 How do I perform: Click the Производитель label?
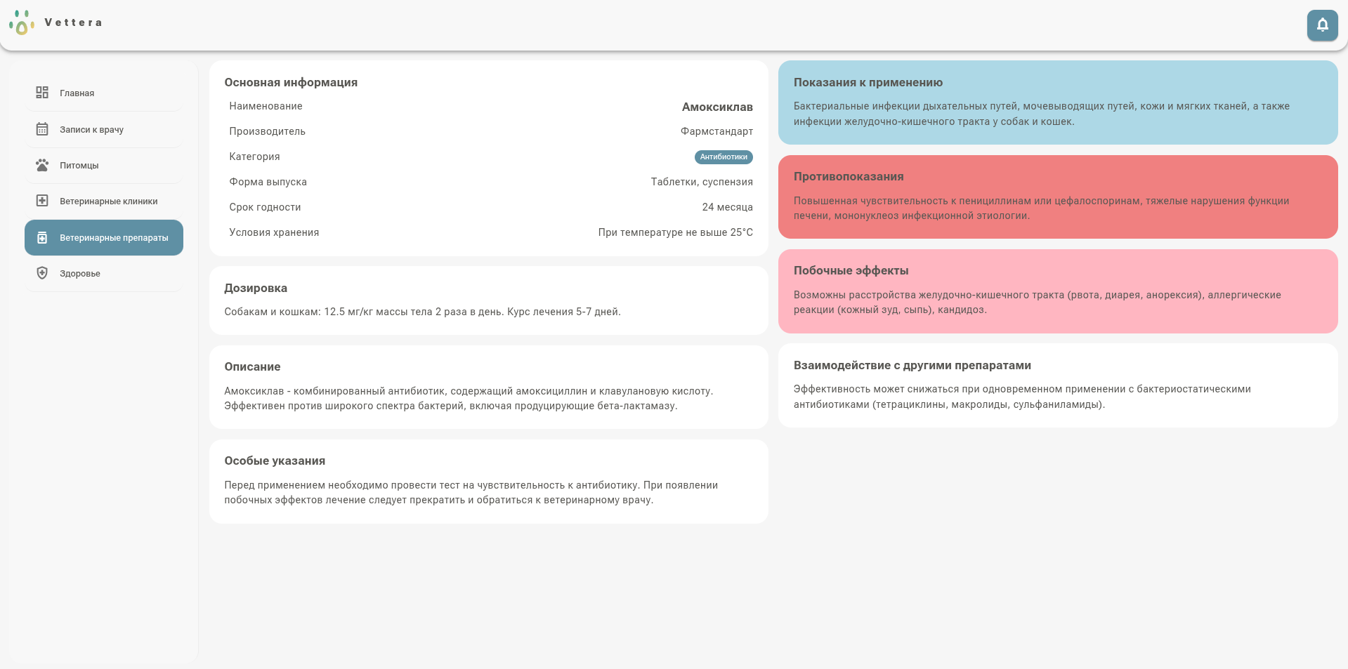click(267, 131)
